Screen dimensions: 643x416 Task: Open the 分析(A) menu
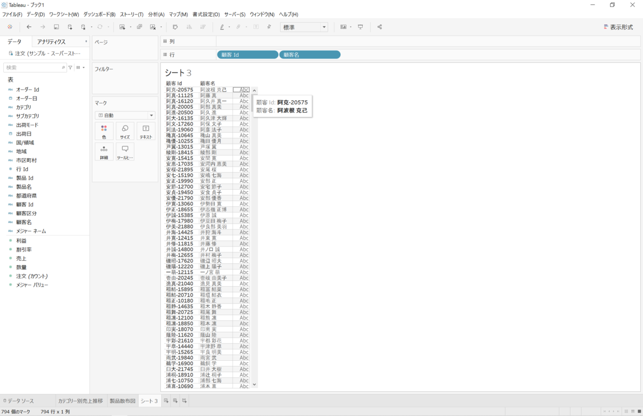(156, 14)
